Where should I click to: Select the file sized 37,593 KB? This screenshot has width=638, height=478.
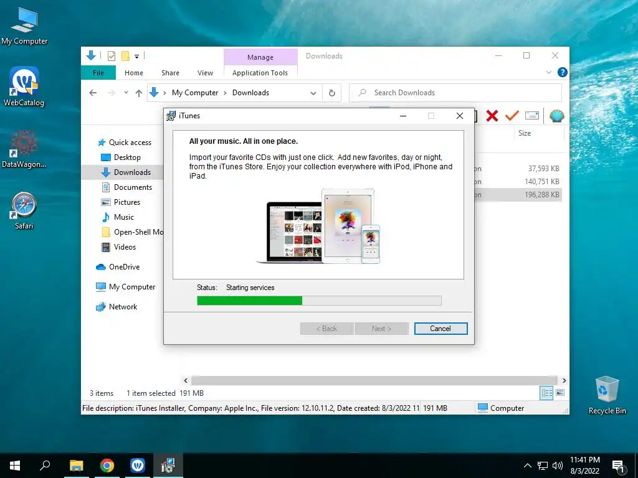543,168
